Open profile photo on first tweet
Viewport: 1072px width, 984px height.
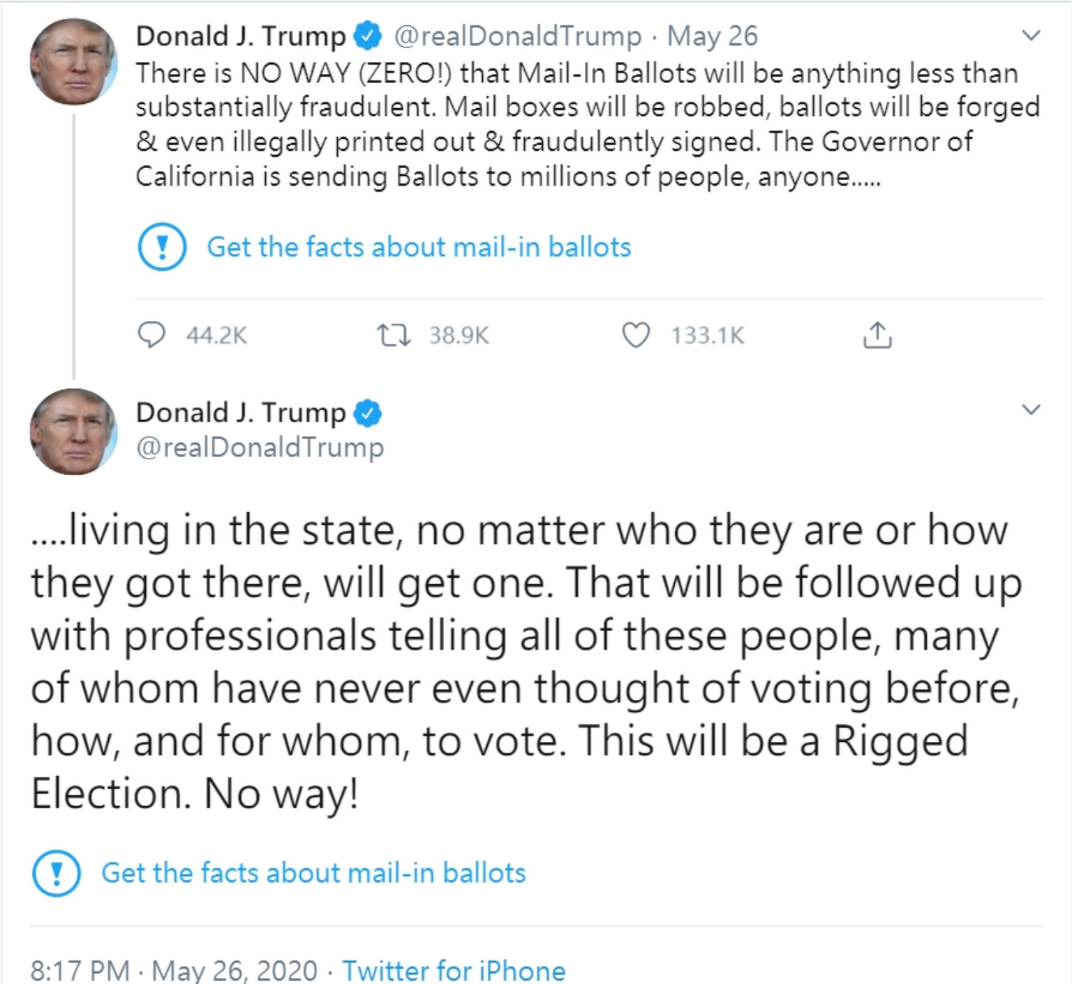73,61
